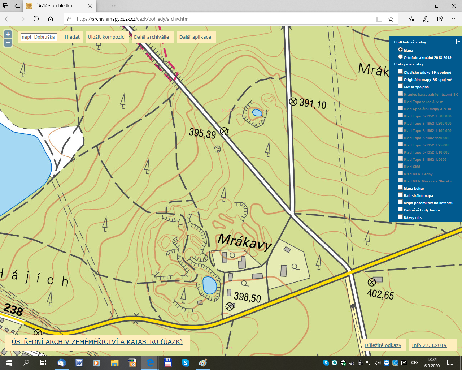Open Windows Task View from taskbar
The width and height of the screenshot is (462, 370).
pos(43,362)
